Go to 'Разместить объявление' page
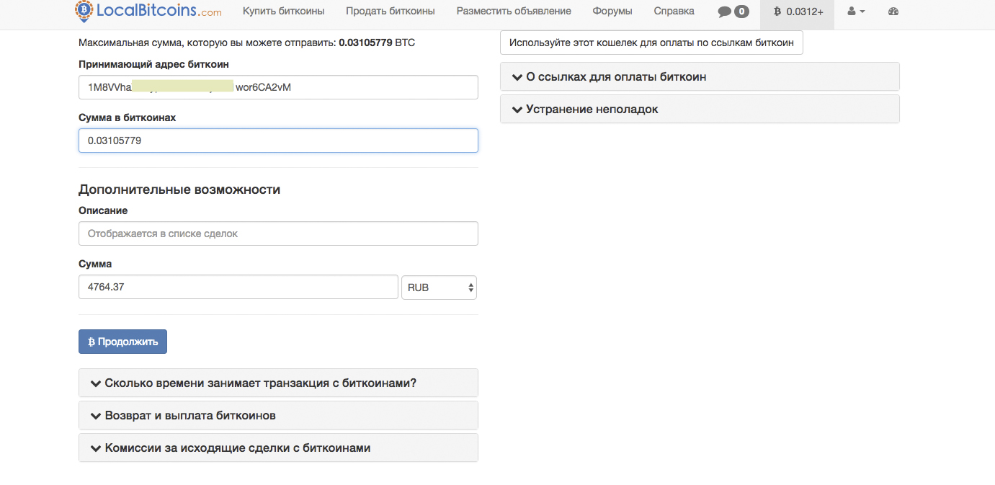995x485 pixels. click(513, 12)
